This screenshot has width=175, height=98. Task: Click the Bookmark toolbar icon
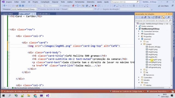click(x=134, y=6)
